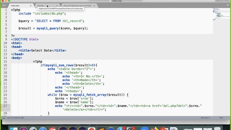Click the '>Delete</a></td></tr>" string
Viewport: 231px width, 130px height.
(83, 109)
